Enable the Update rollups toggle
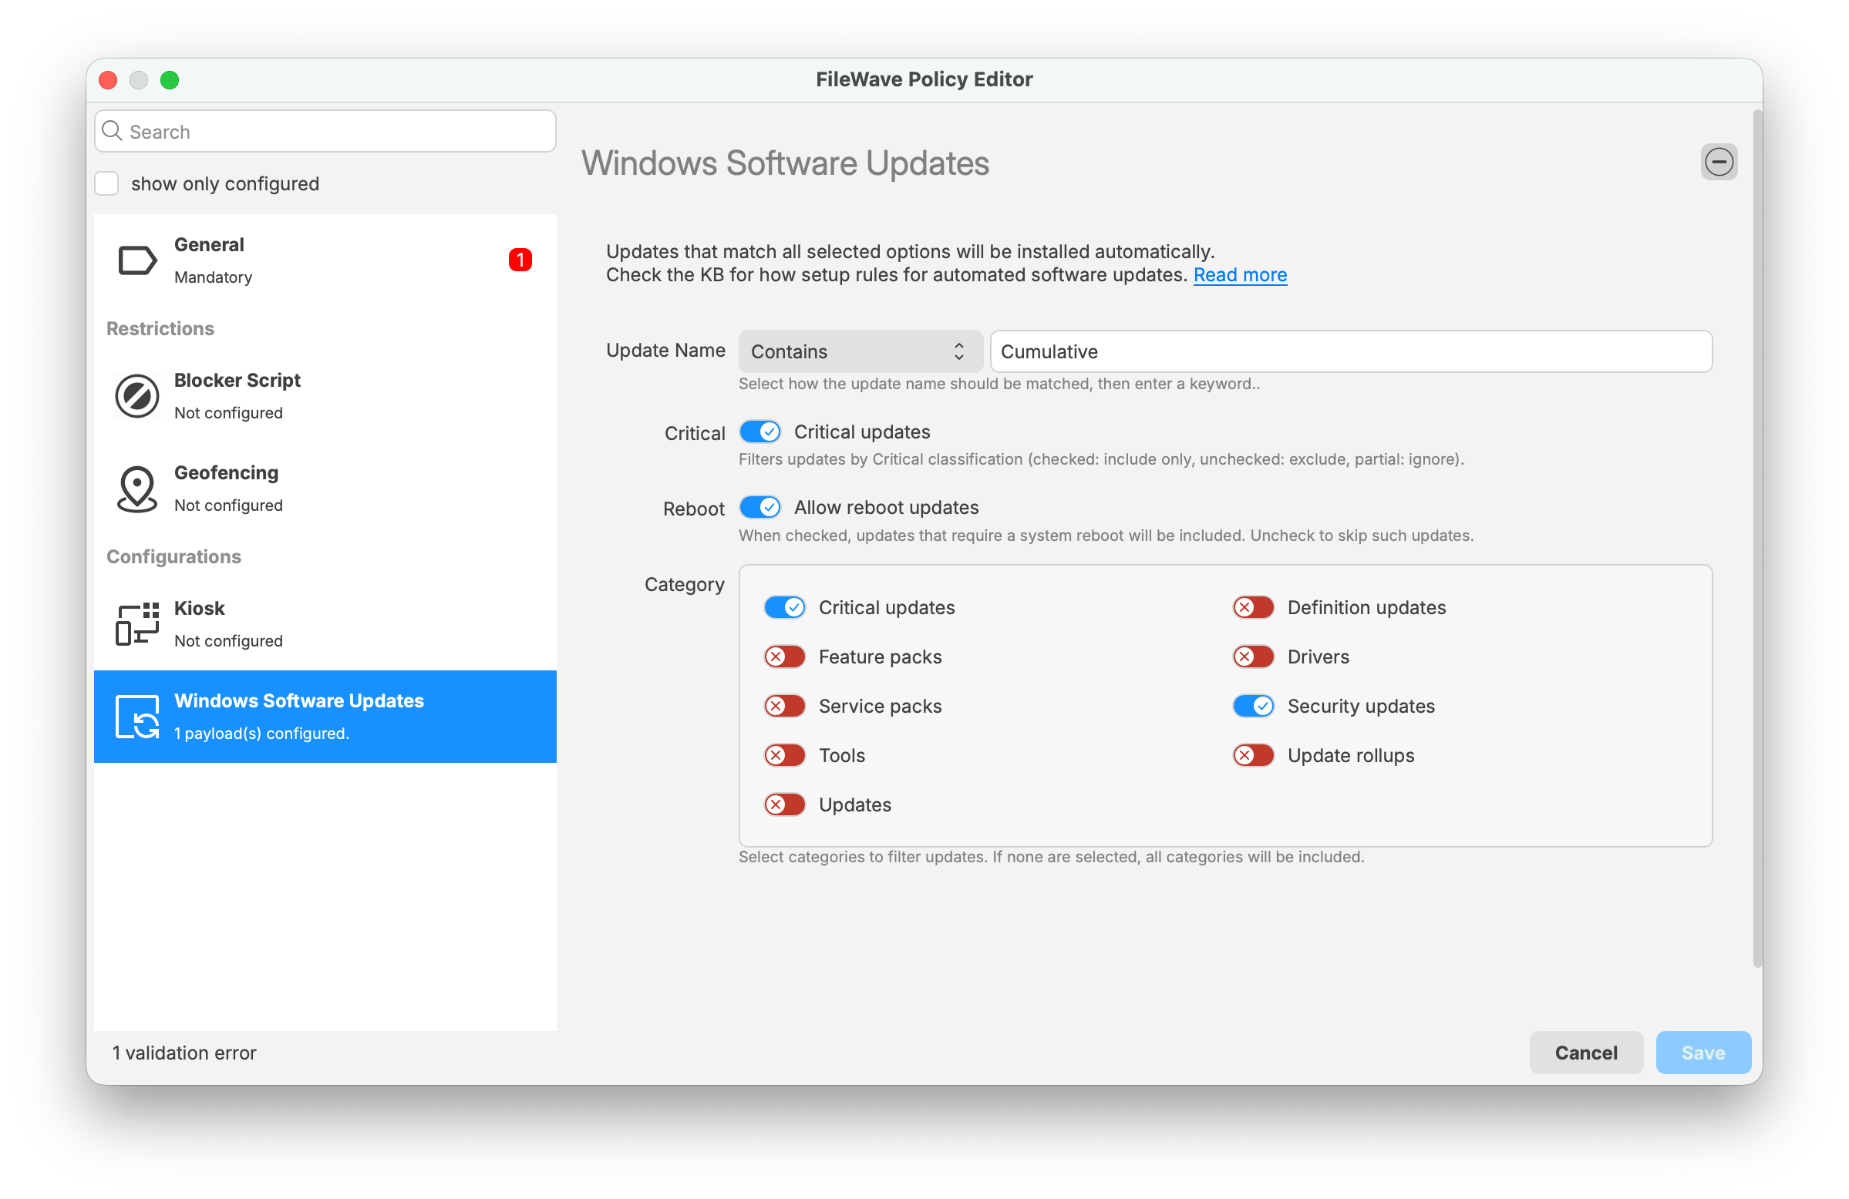The height and width of the screenshot is (1199, 1849). (x=1253, y=756)
